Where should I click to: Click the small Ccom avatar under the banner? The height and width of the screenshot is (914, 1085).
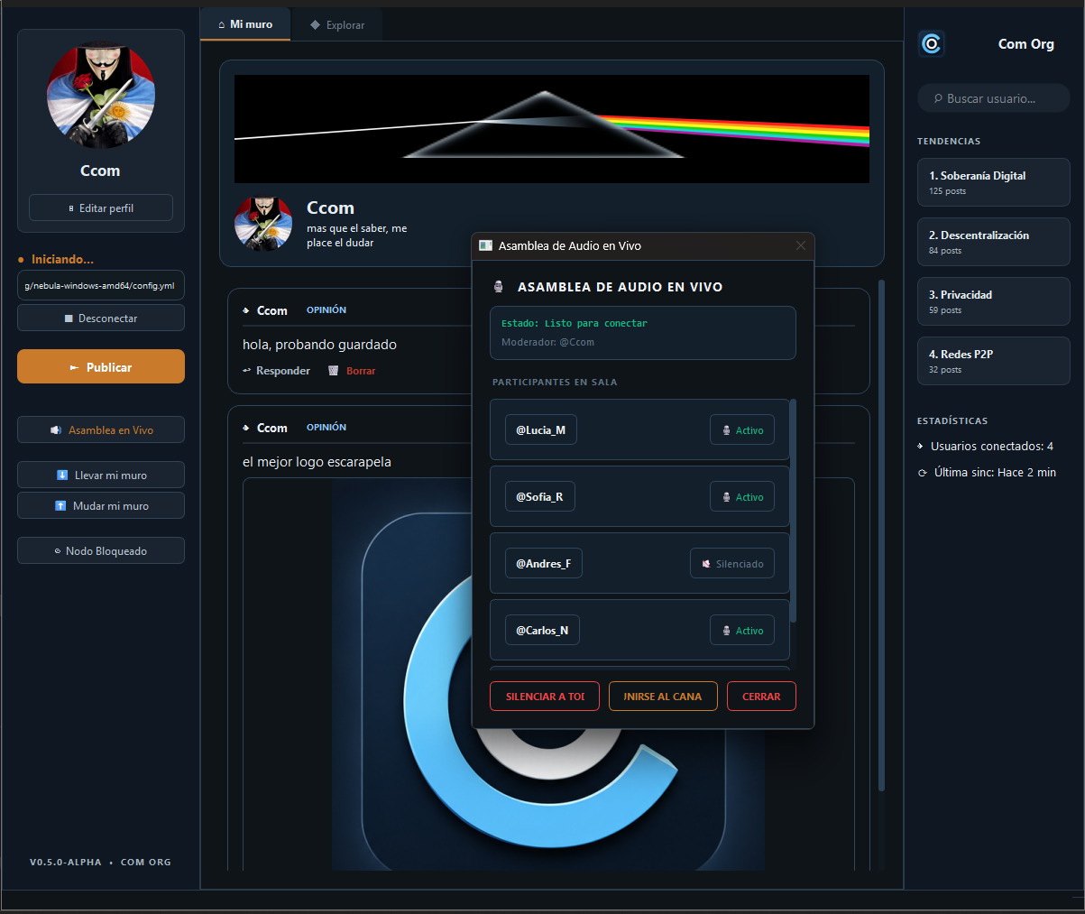(x=263, y=222)
